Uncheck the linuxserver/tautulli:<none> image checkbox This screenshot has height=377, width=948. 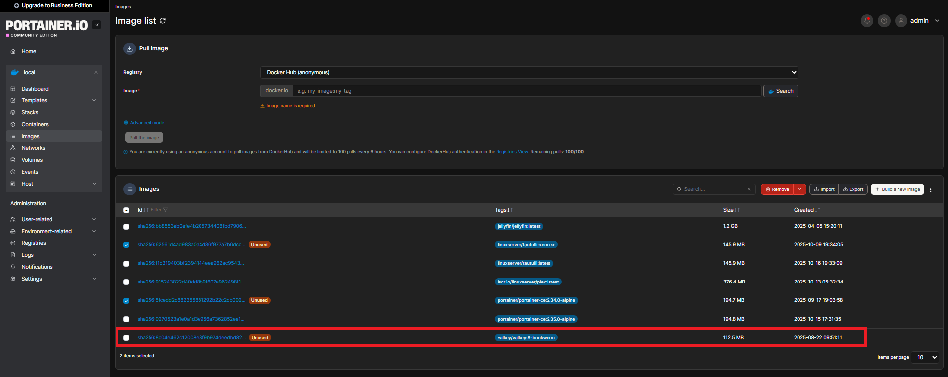pos(126,245)
